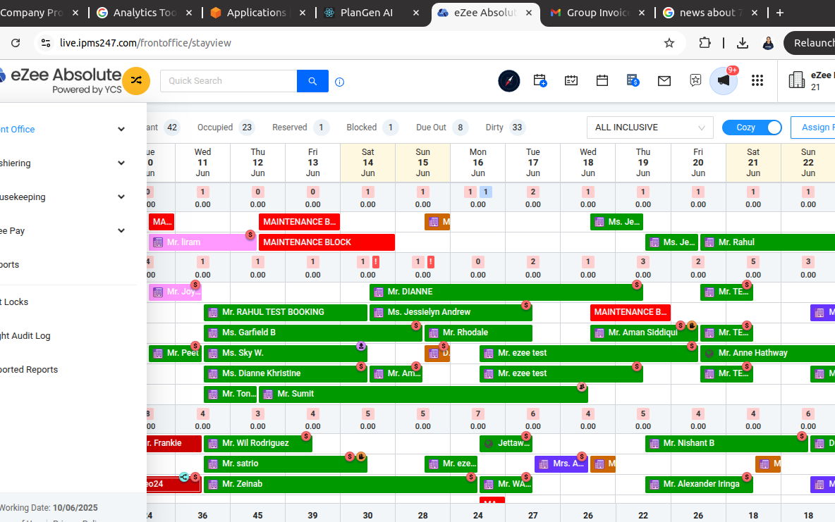Click the Assign button
The height and width of the screenshot is (522, 835).
813,128
